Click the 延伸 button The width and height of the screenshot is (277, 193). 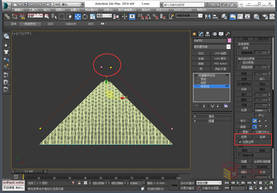click(x=262, y=137)
